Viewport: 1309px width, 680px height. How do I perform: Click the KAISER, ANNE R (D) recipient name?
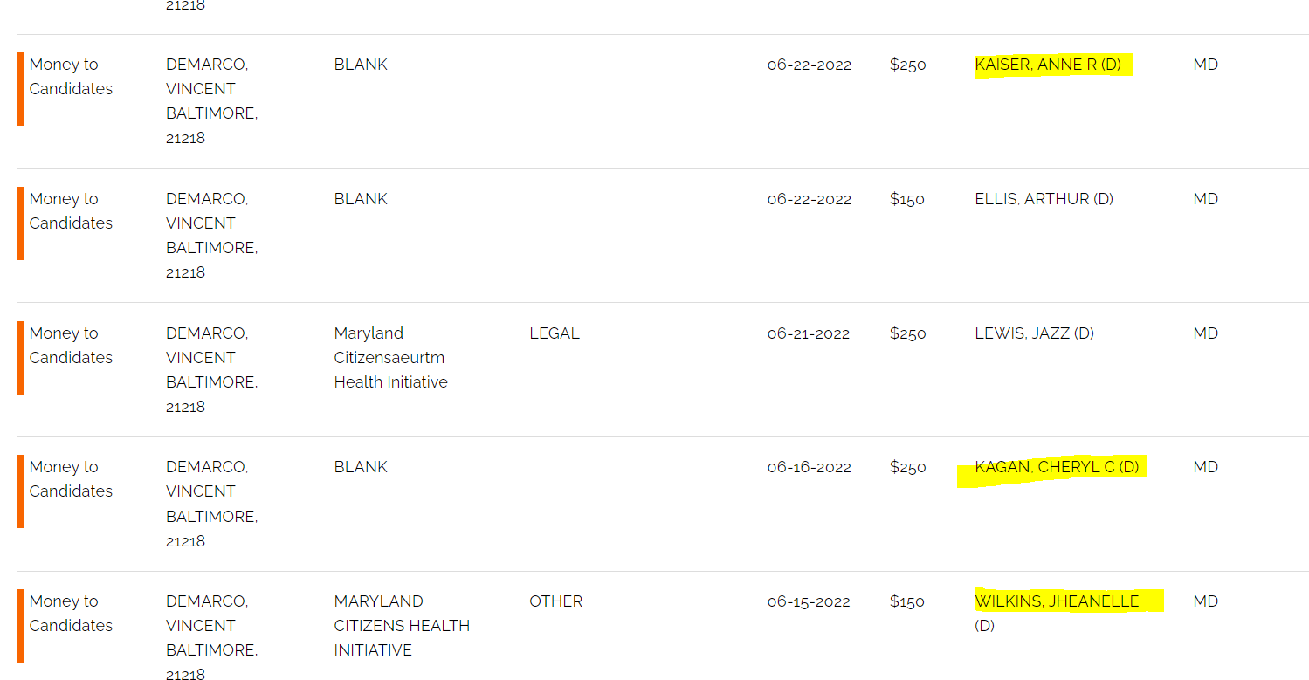pos(1047,65)
